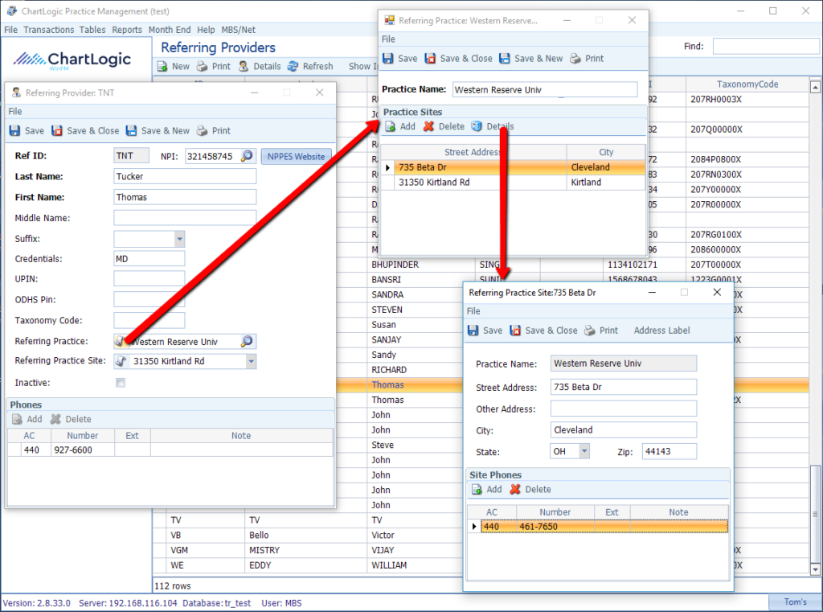
Task: Open the Reports menu
Action: [x=127, y=30]
